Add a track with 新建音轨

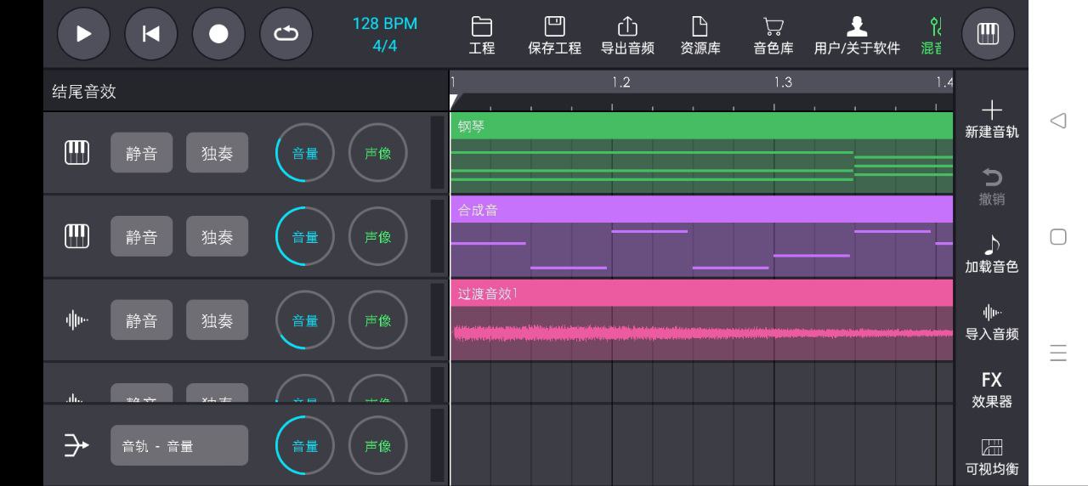pos(991,120)
